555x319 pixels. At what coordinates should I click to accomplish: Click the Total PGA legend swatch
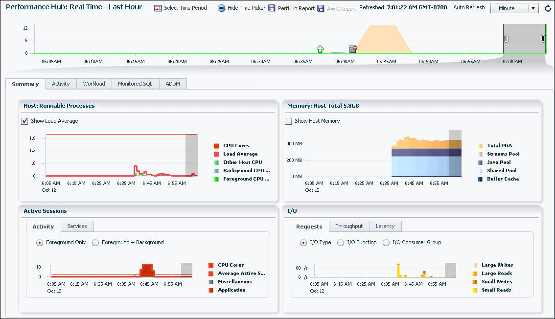[x=480, y=146]
